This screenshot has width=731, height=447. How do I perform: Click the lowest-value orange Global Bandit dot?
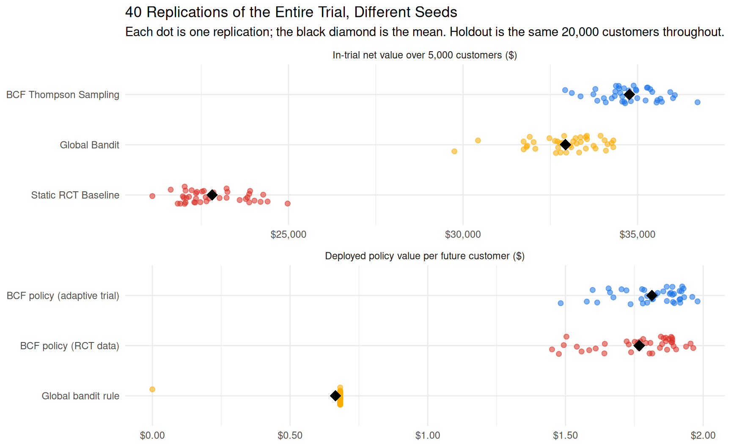[454, 151]
